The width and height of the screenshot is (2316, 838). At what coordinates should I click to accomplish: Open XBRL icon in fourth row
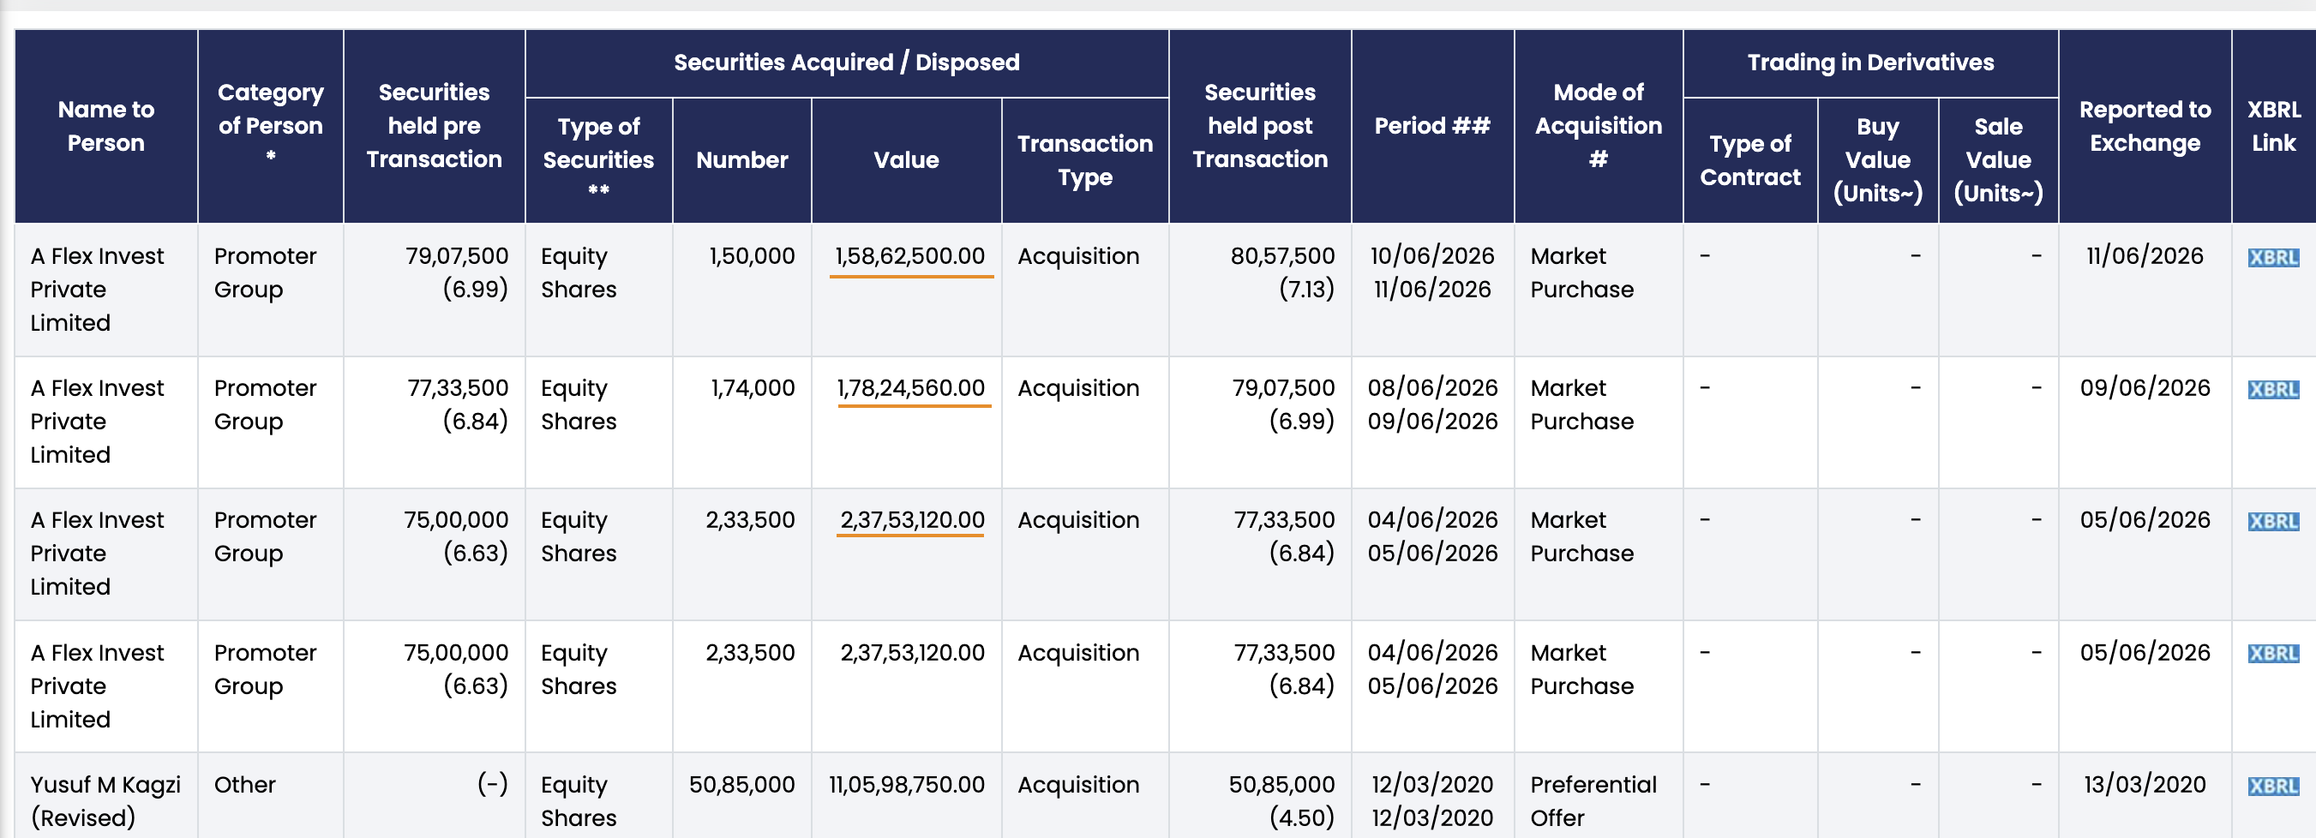(2273, 654)
